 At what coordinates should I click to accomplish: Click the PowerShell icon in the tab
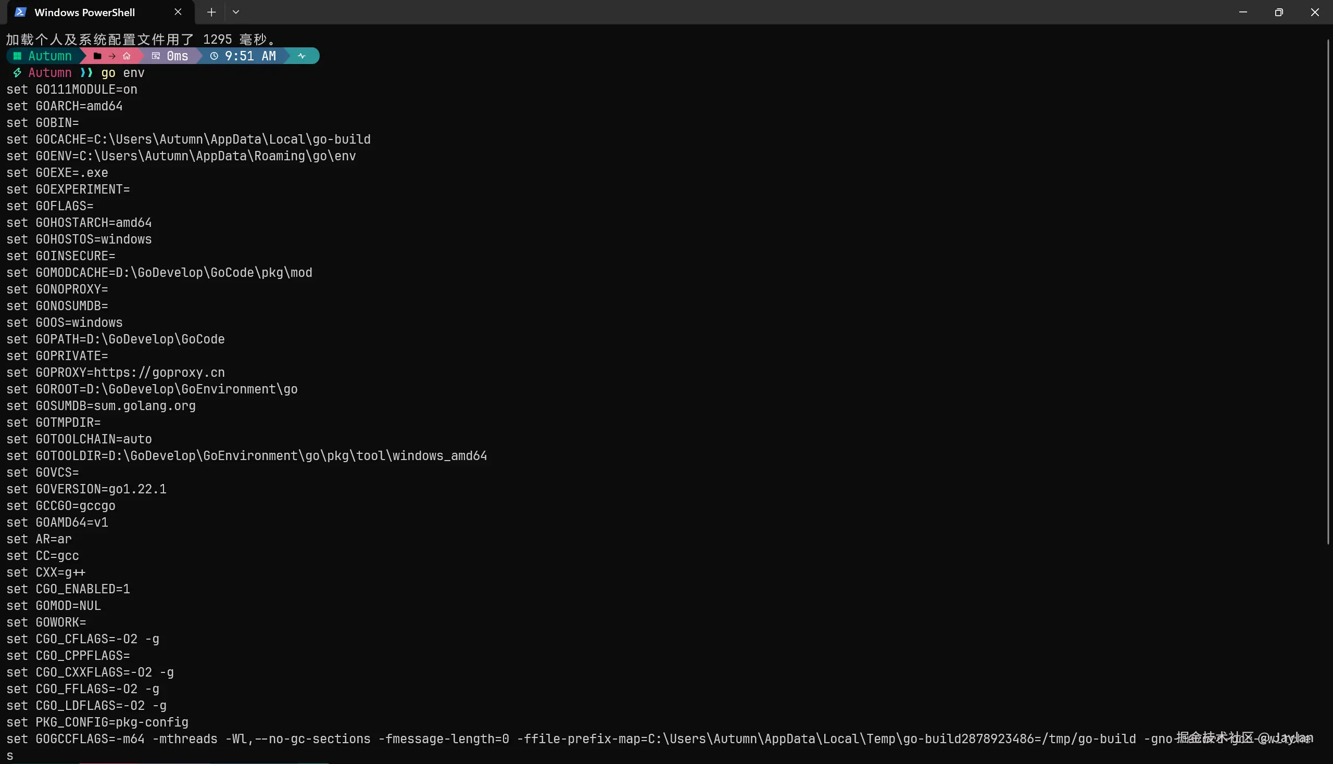tap(20, 12)
